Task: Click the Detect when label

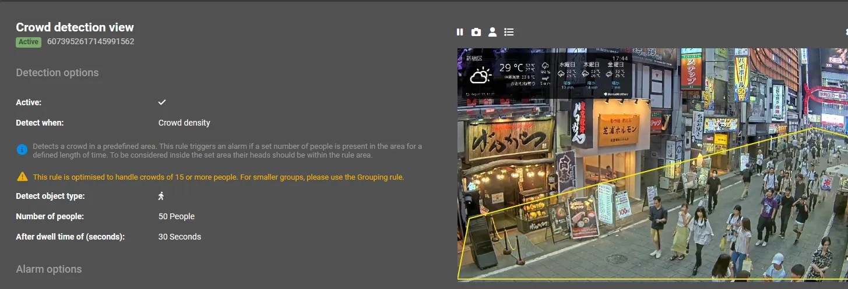Action: tap(40, 123)
